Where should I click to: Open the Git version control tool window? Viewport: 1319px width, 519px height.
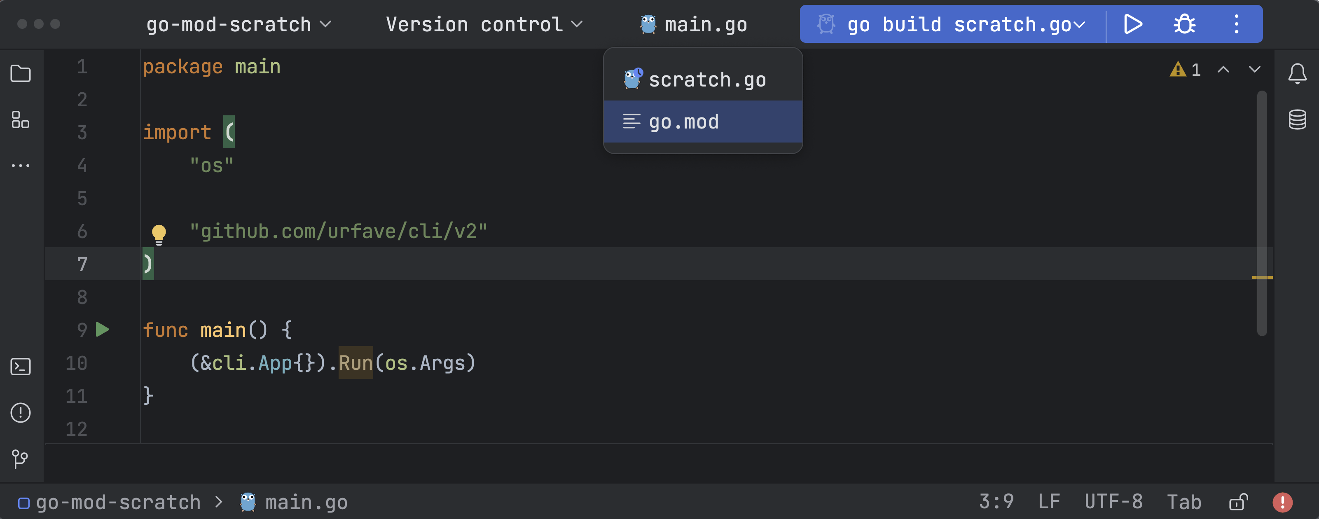(21, 458)
